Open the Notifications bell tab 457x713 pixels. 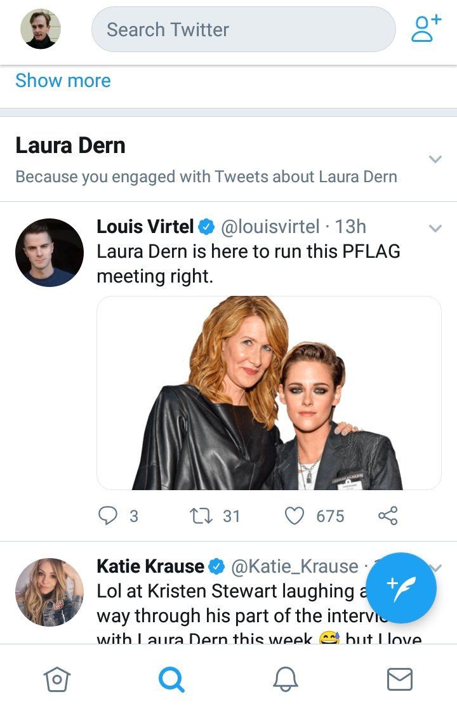[x=286, y=679]
